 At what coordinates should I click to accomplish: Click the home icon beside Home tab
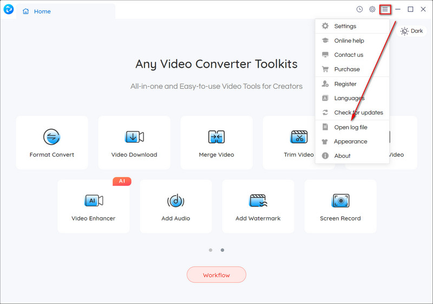click(25, 11)
